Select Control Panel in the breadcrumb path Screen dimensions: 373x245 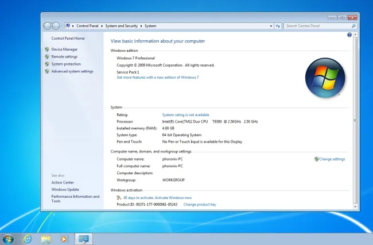pyautogui.click(x=88, y=26)
